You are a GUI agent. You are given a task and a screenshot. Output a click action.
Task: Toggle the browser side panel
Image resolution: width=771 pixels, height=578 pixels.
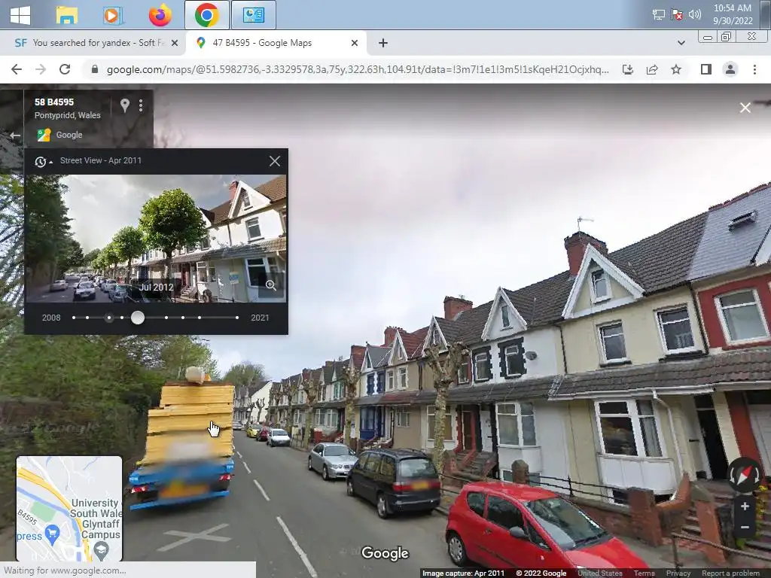pos(706,69)
